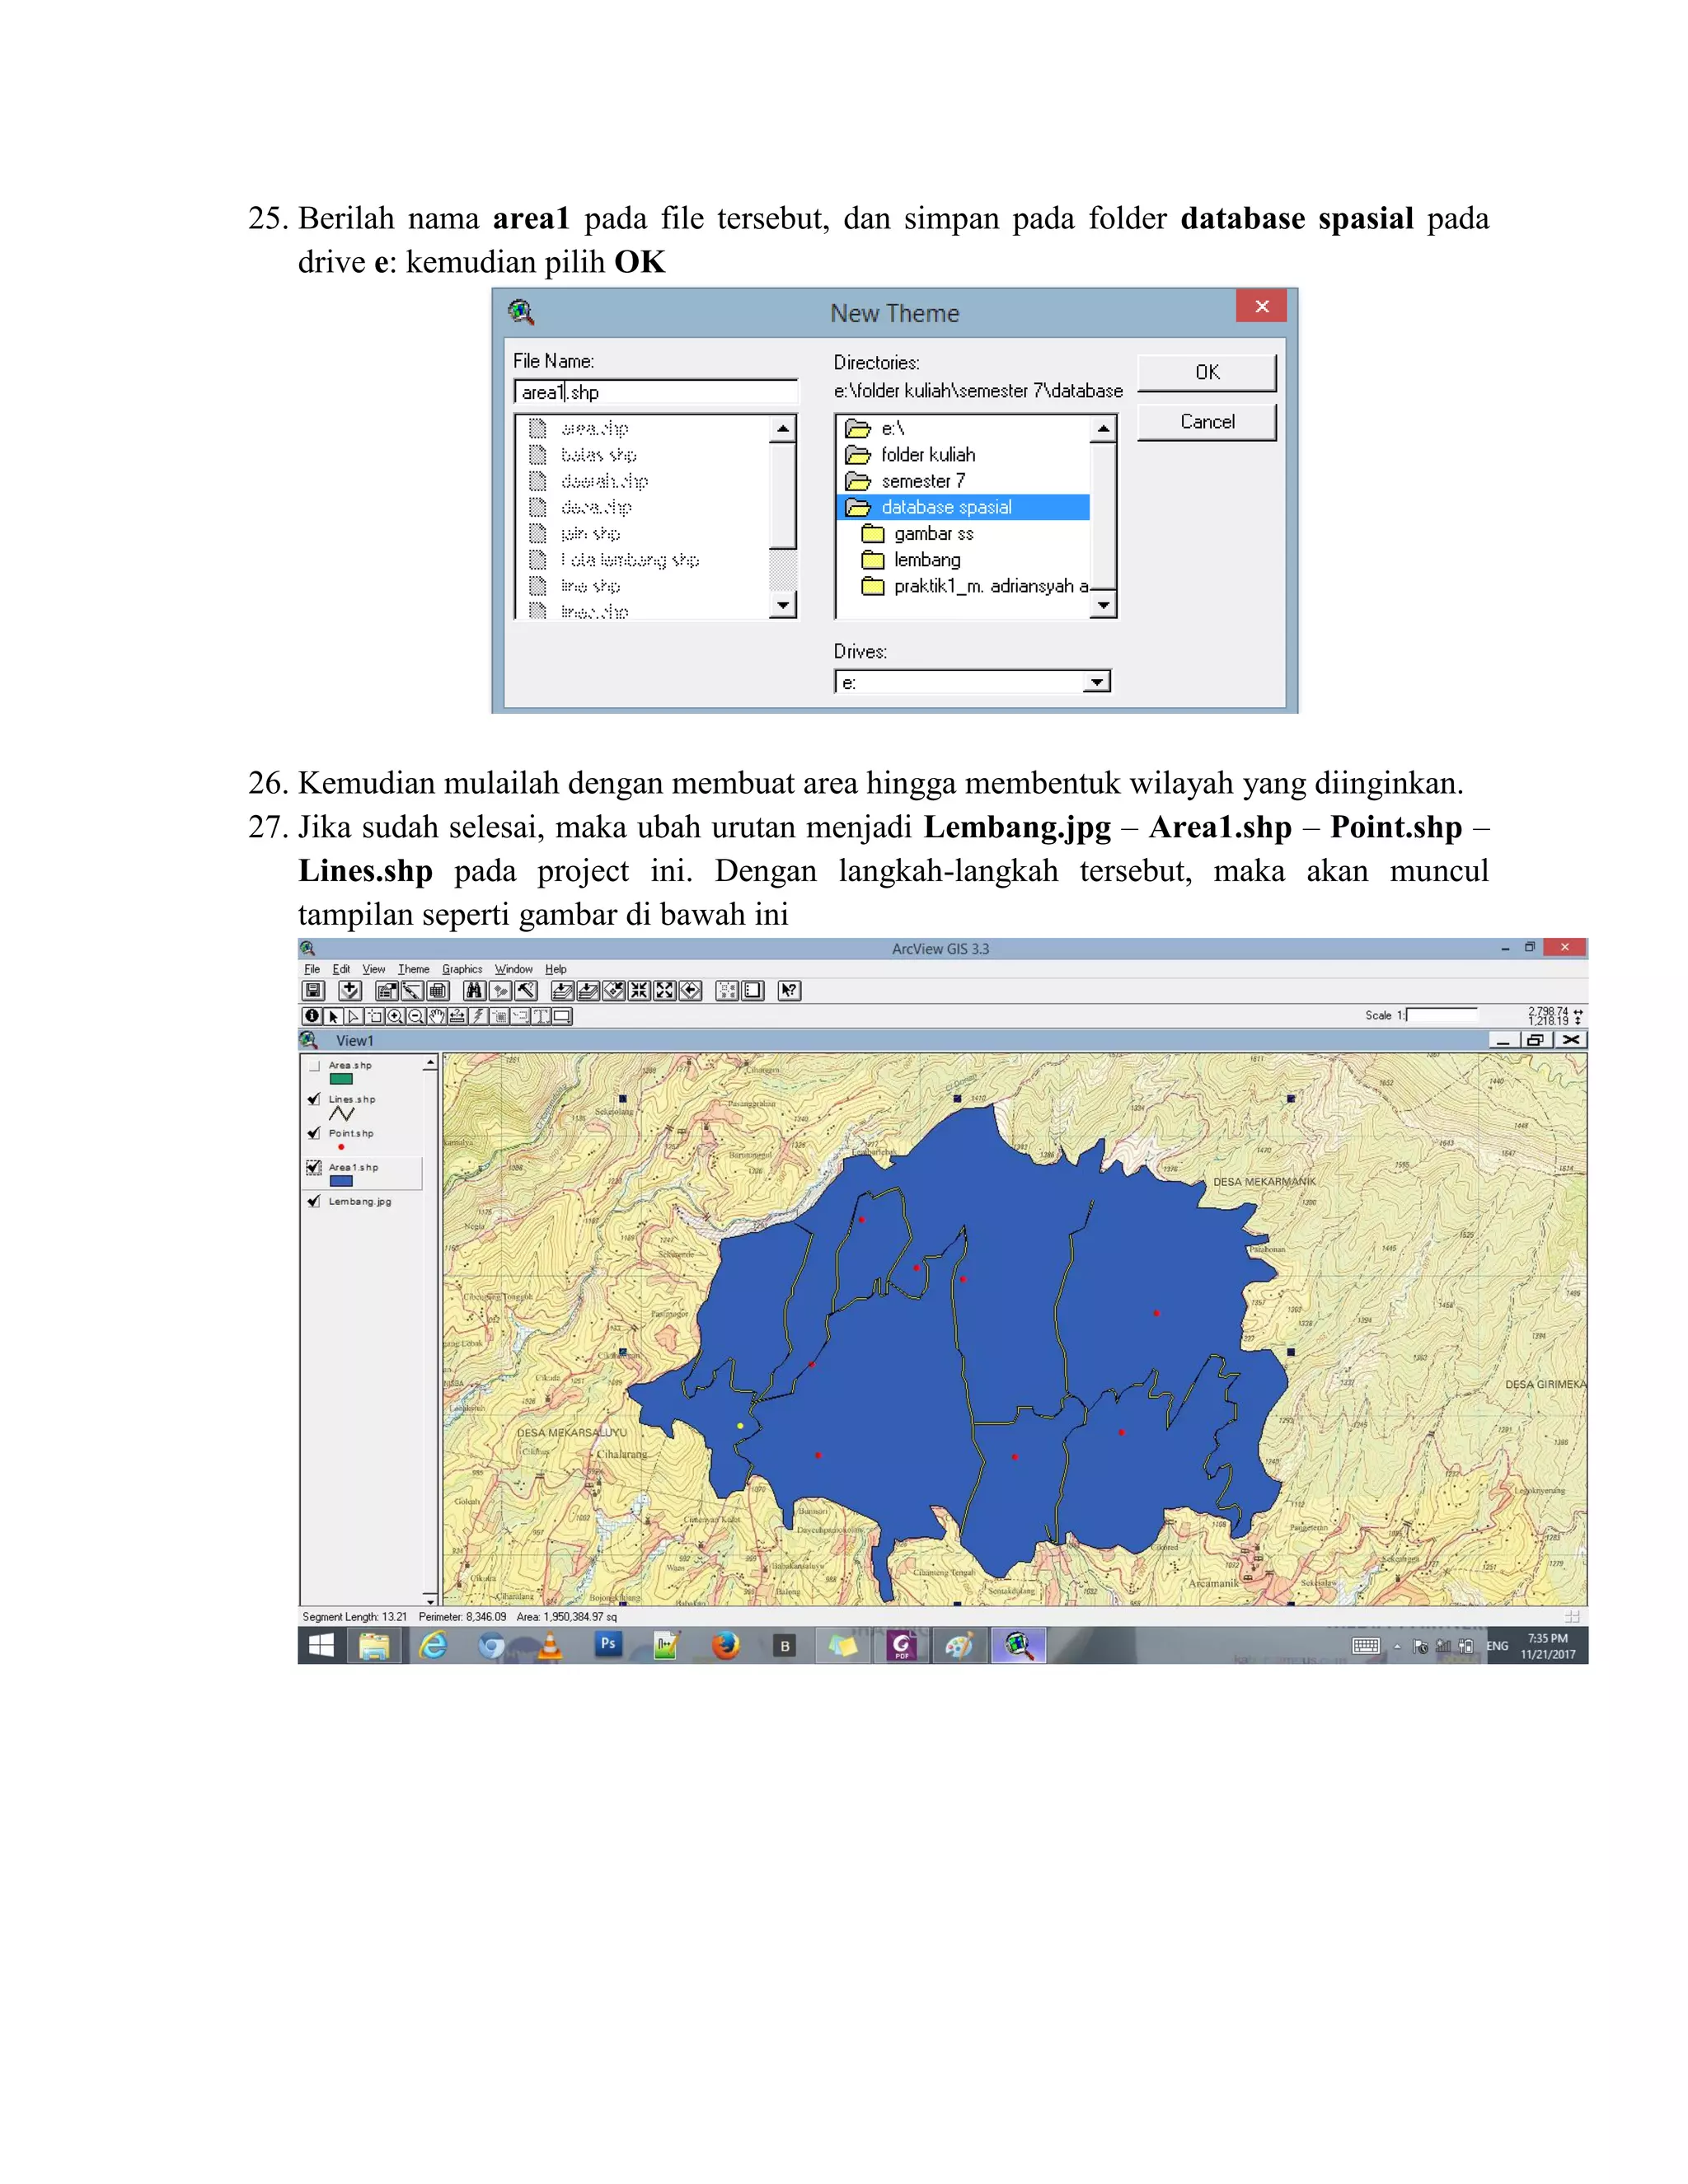Image resolution: width=1688 pixels, height=2184 pixels.
Task: Open Firefox from the taskbar
Action: pyautogui.click(x=726, y=1645)
